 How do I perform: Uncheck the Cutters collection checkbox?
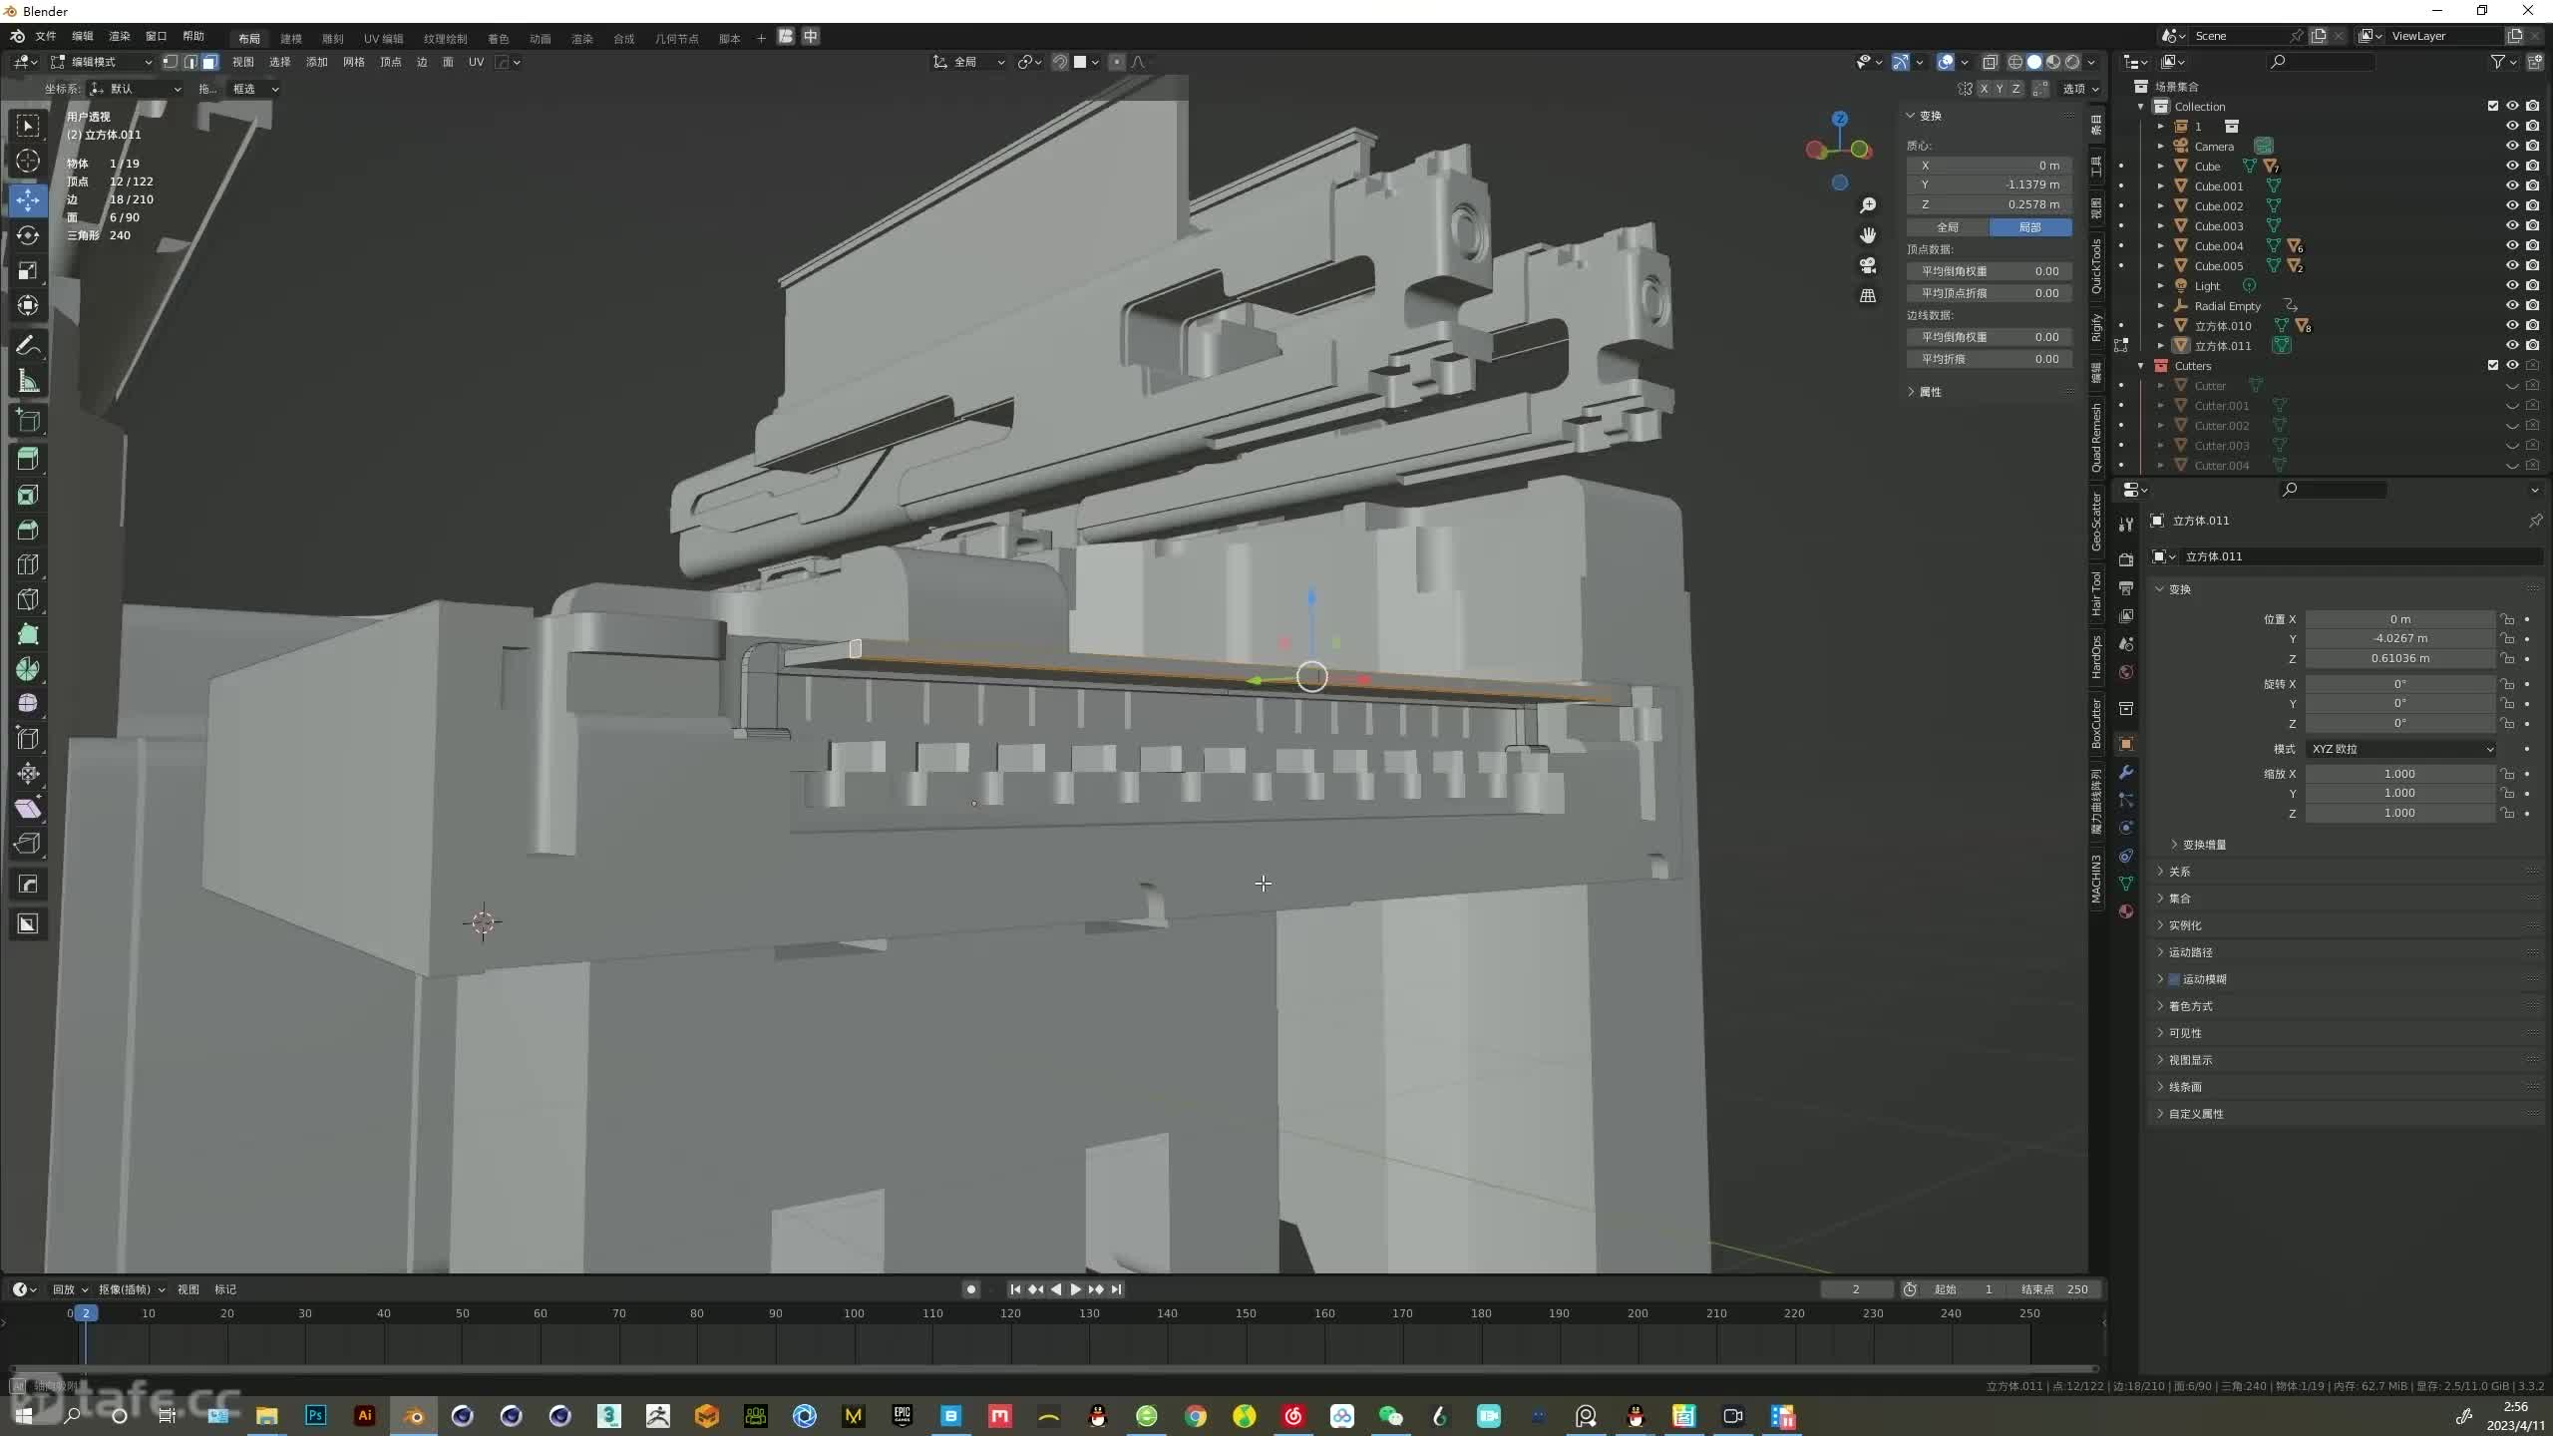pos(2493,365)
